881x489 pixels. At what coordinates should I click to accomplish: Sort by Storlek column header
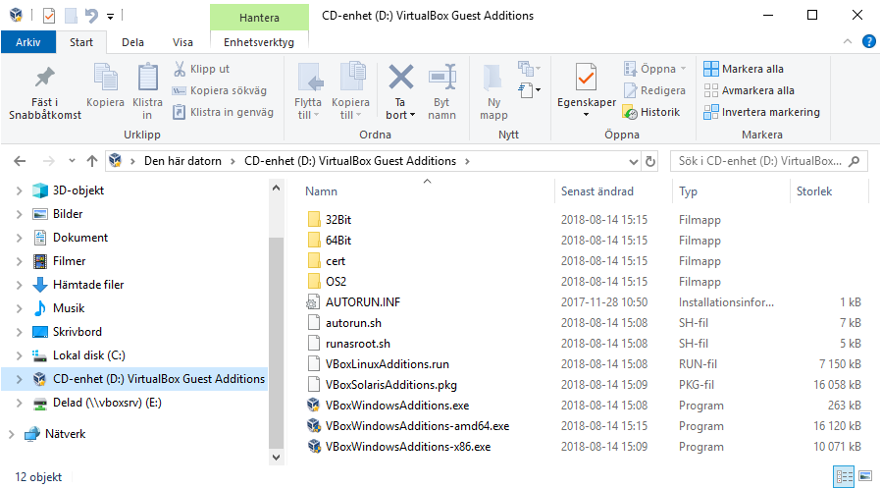tap(813, 191)
